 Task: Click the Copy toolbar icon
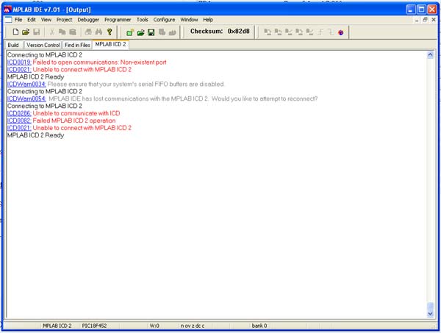pos(62,32)
